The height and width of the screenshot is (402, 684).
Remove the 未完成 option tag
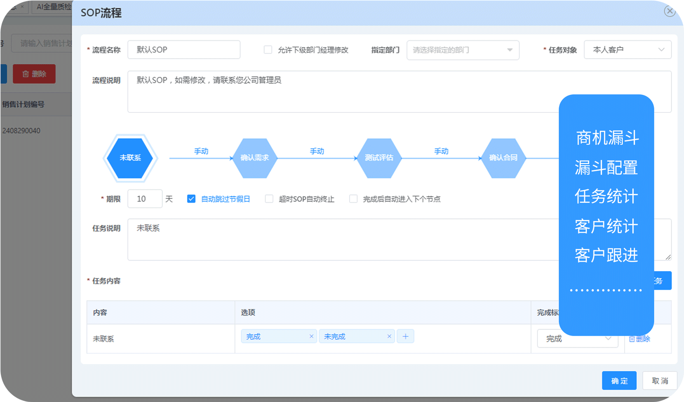pyautogui.click(x=389, y=337)
